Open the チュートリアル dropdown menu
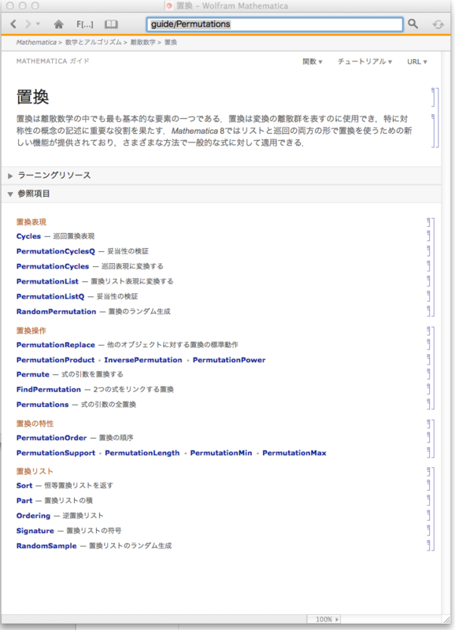 click(364, 61)
